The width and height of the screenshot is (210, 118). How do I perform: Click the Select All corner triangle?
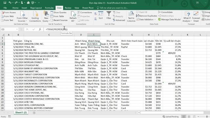coord(3,35)
